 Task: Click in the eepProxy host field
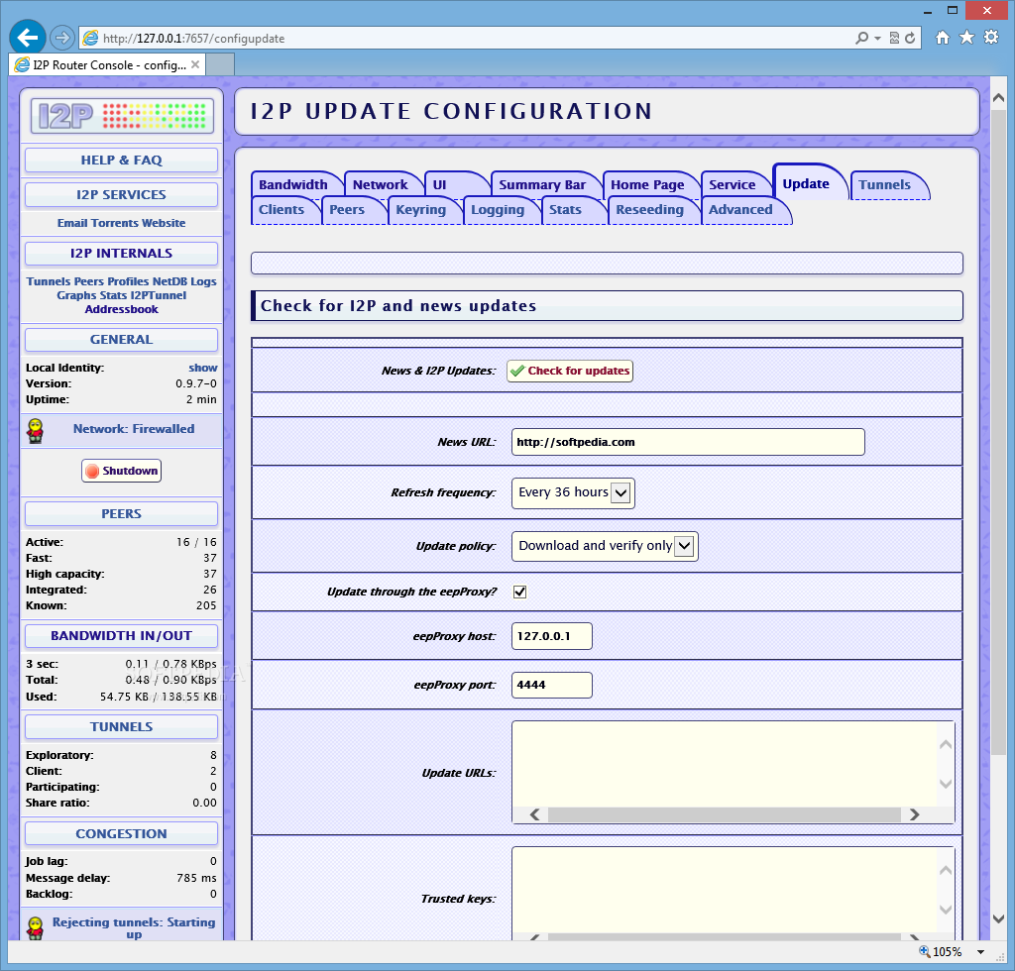tap(551, 636)
